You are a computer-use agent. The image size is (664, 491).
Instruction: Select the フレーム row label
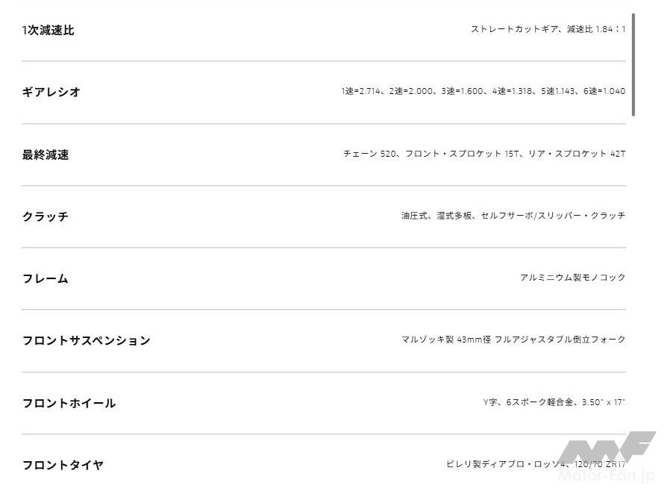coord(45,278)
